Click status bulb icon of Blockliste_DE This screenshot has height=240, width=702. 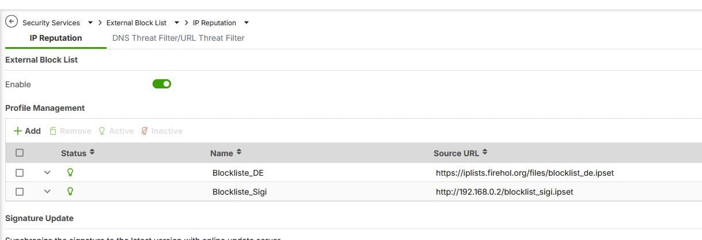70,172
